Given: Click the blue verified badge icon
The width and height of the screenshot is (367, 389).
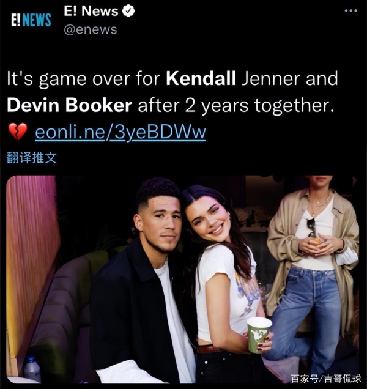Looking at the screenshot, I should [x=128, y=11].
